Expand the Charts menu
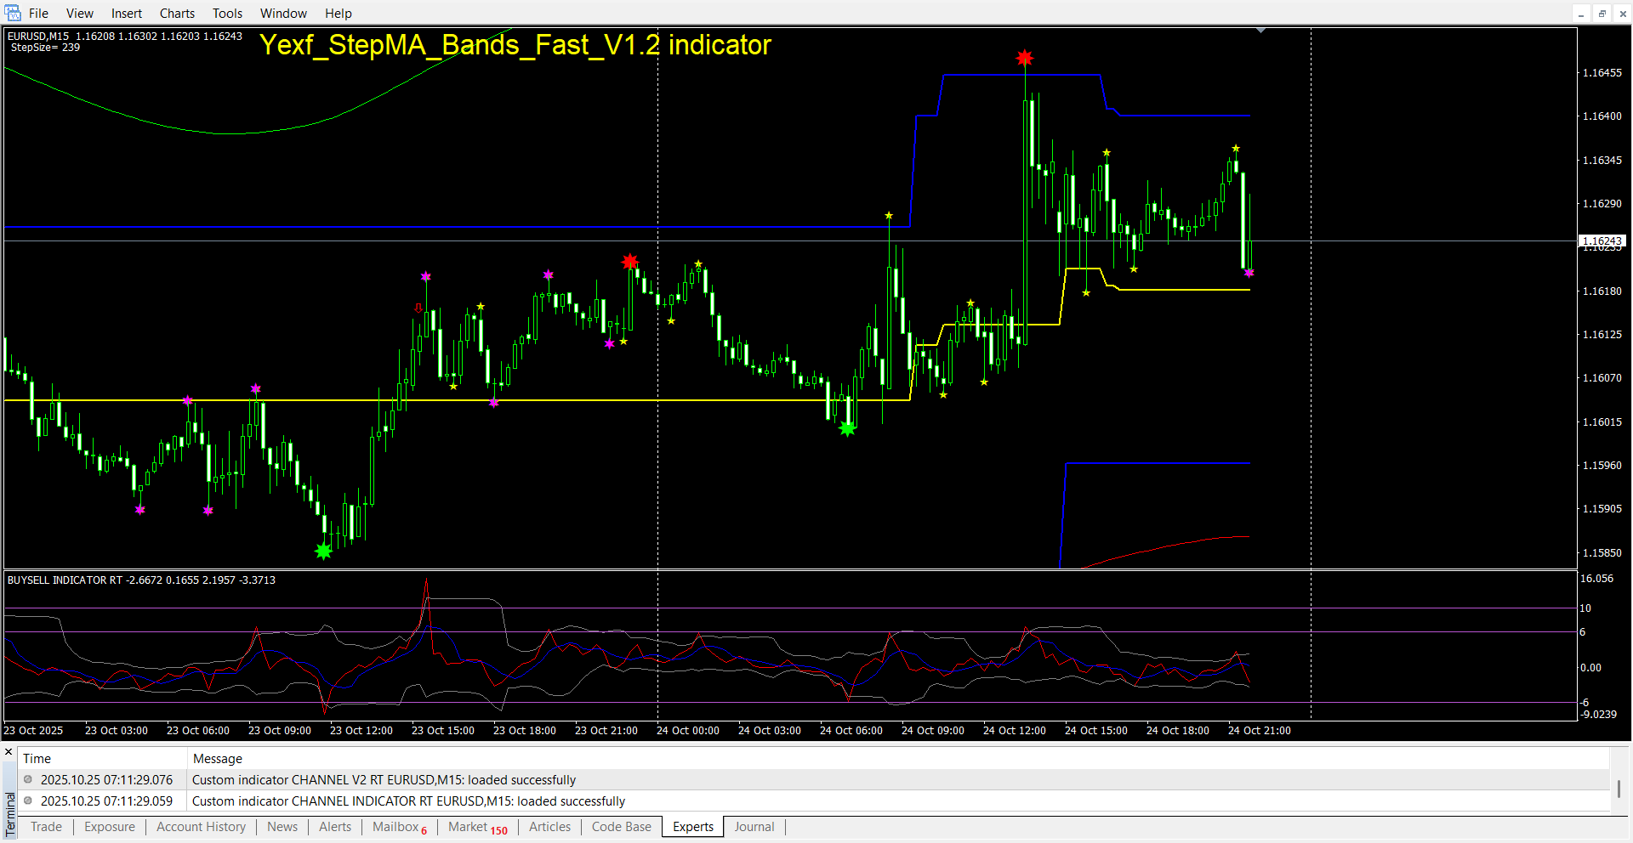Screen dimensions: 1633x843 177,14
